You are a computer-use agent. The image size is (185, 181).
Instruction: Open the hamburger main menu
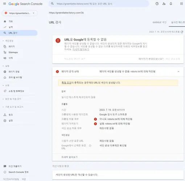5,4
